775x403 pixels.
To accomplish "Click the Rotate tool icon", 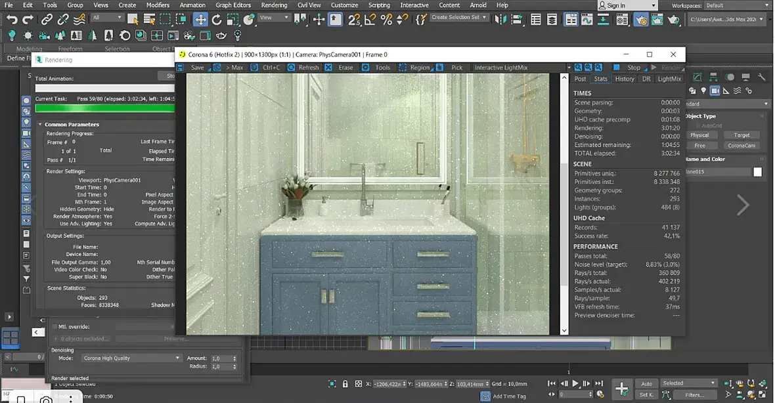I will 217,19.
